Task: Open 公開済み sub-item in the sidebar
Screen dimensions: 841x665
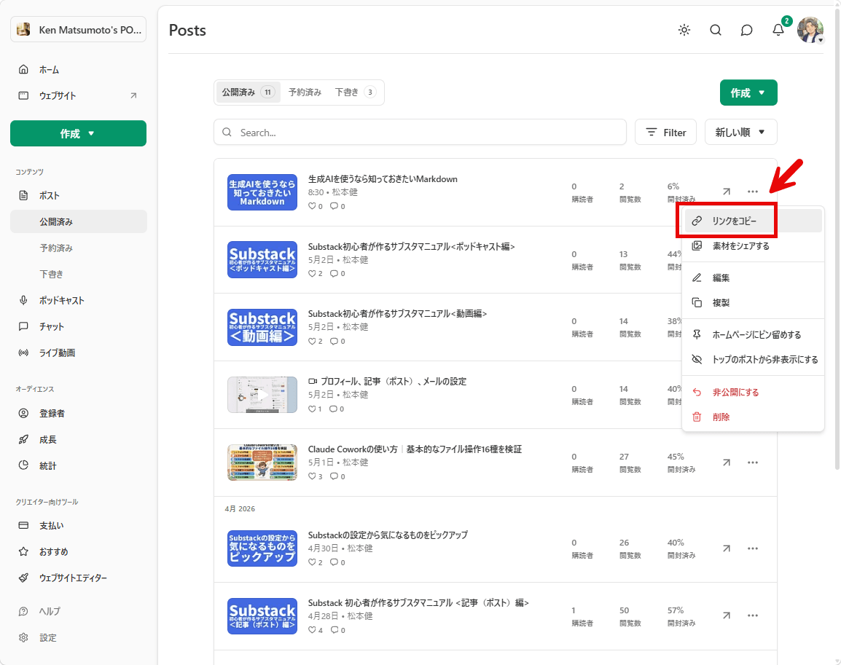Action: click(78, 221)
